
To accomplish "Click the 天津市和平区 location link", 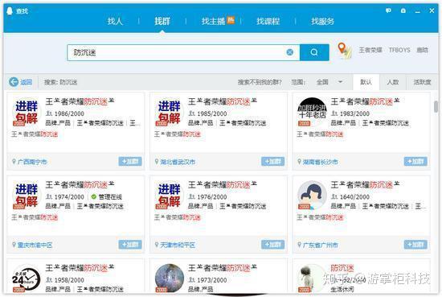I will pyautogui.click(x=178, y=245).
